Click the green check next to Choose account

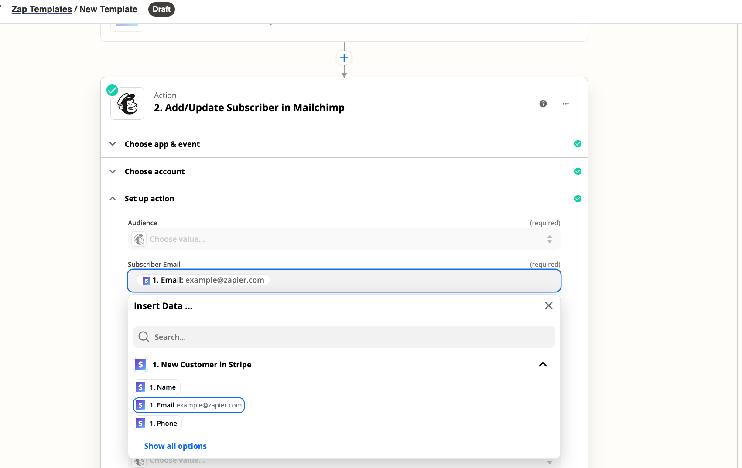578,171
